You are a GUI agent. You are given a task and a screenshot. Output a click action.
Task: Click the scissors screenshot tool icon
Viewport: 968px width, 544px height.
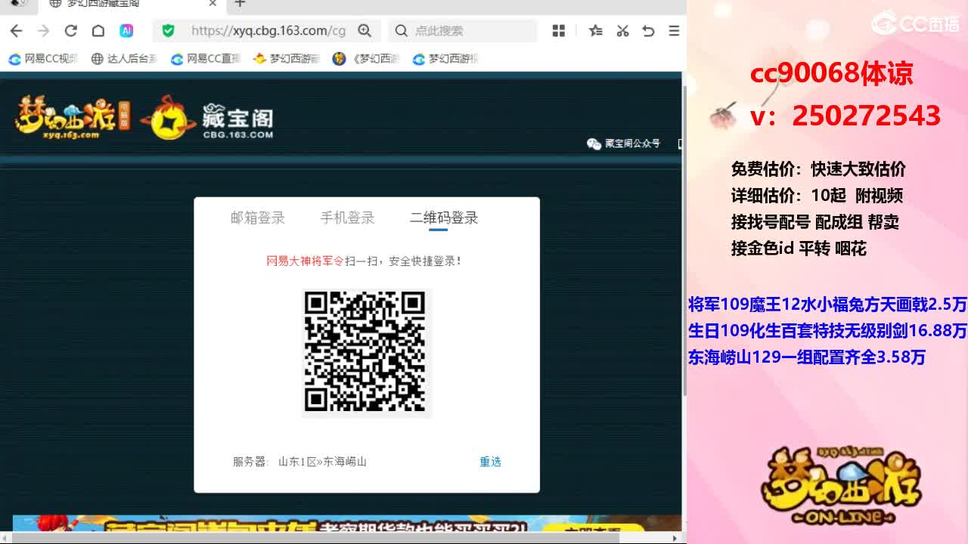coord(622,31)
